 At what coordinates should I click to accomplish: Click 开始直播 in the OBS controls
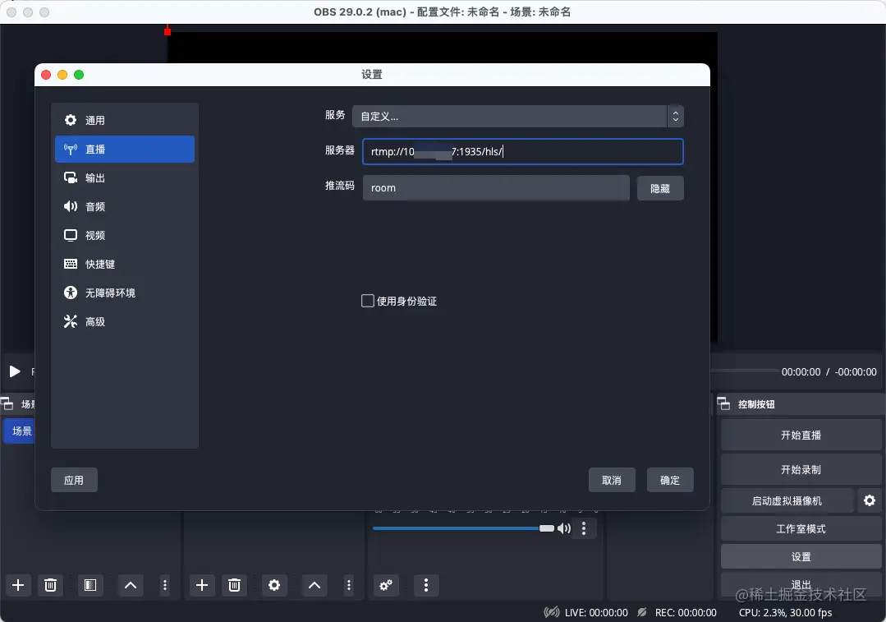pos(801,435)
